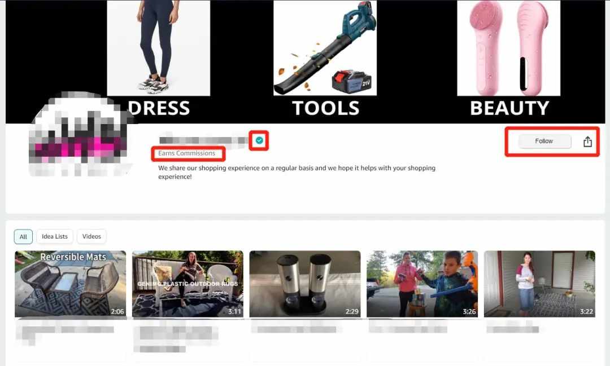Click the blurred title under the grinder video
Image resolution: width=610 pixels, height=366 pixels.
click(297, 329)
